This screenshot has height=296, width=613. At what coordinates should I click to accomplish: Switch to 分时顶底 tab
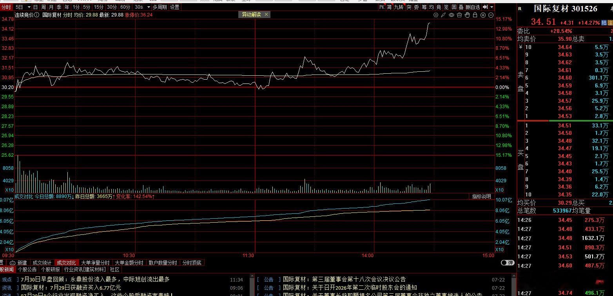[192, 263]
